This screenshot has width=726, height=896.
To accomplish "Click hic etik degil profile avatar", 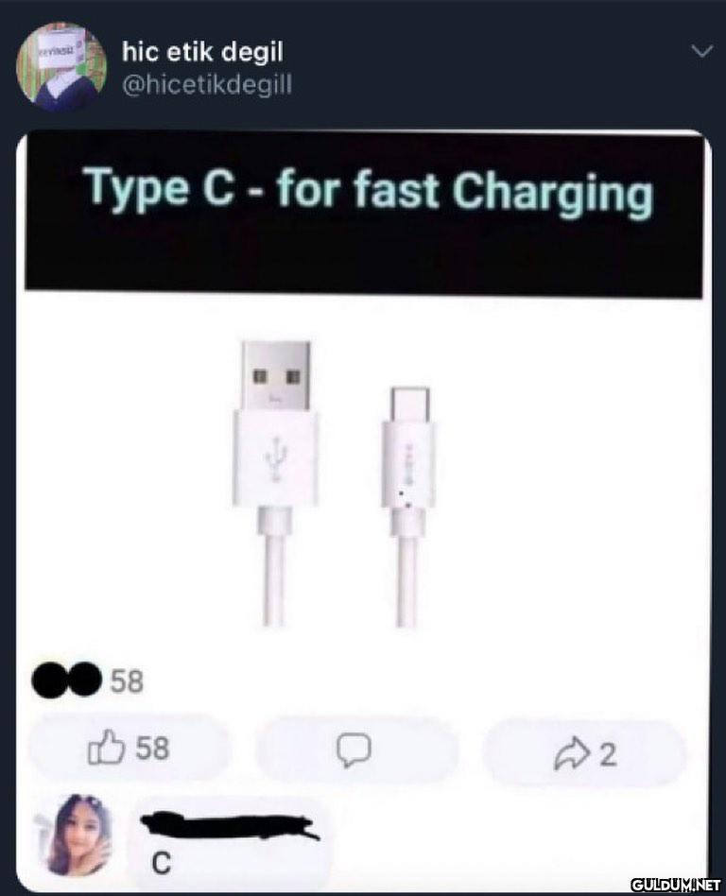I will coord(61,66).
